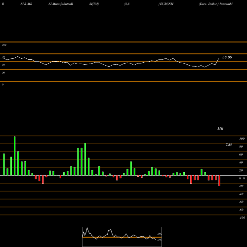Click the MR axis label -100
Viewport: 247px width, 247px height.
(x=242, y=218)
